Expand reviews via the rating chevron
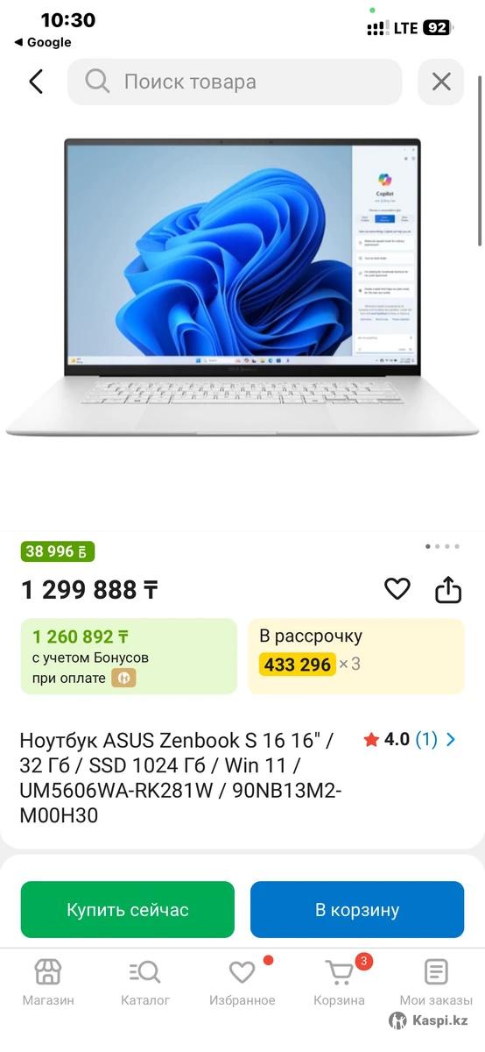 451,739
